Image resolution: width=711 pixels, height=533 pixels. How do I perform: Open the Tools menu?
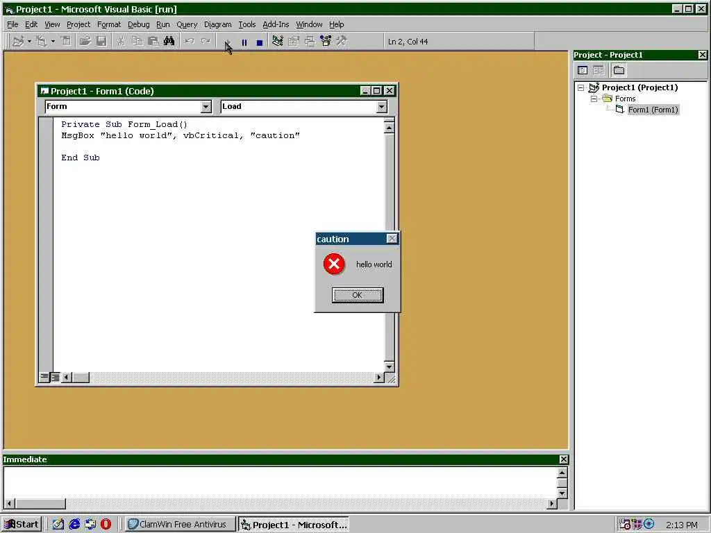tap(247, 24)
